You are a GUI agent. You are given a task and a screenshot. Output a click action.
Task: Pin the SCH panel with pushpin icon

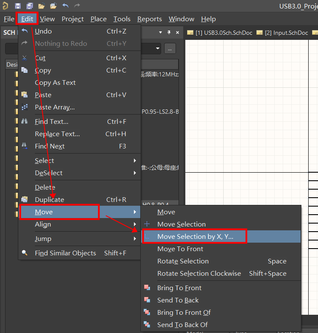point(169,33)
